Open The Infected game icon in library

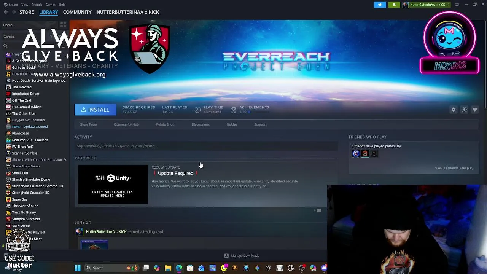[8, 87]
